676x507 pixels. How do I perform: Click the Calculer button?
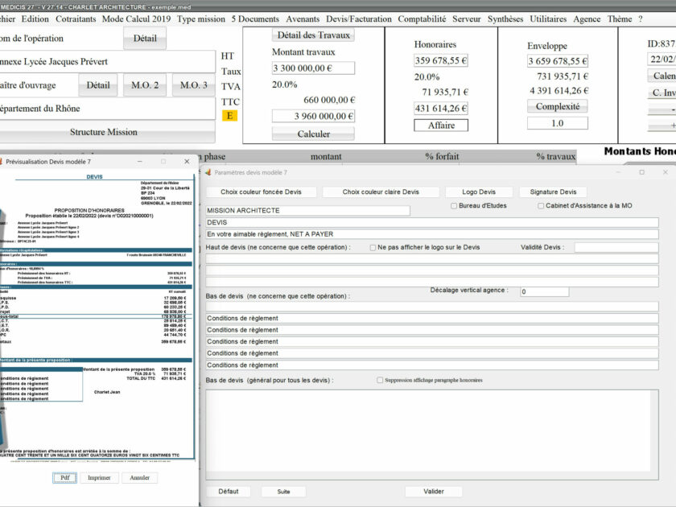[313, 134]
